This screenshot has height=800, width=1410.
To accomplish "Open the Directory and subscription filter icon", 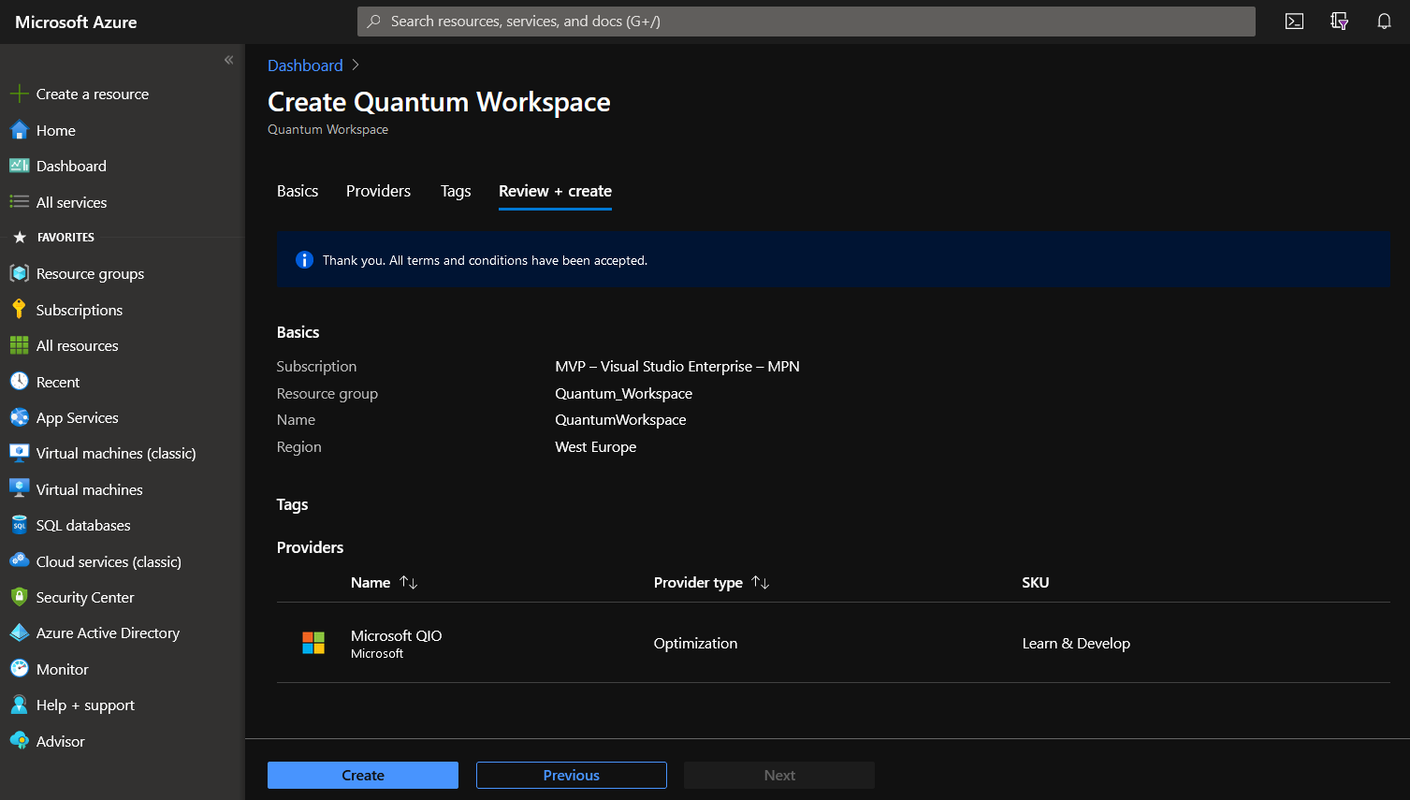I will click(1339, 22).
